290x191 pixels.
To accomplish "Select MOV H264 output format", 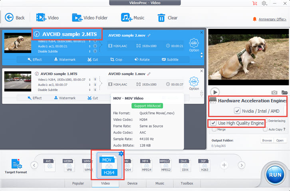I will pos(109,166).
